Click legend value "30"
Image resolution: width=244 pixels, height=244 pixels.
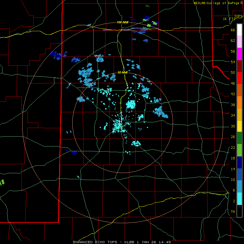tap(233, 126)
